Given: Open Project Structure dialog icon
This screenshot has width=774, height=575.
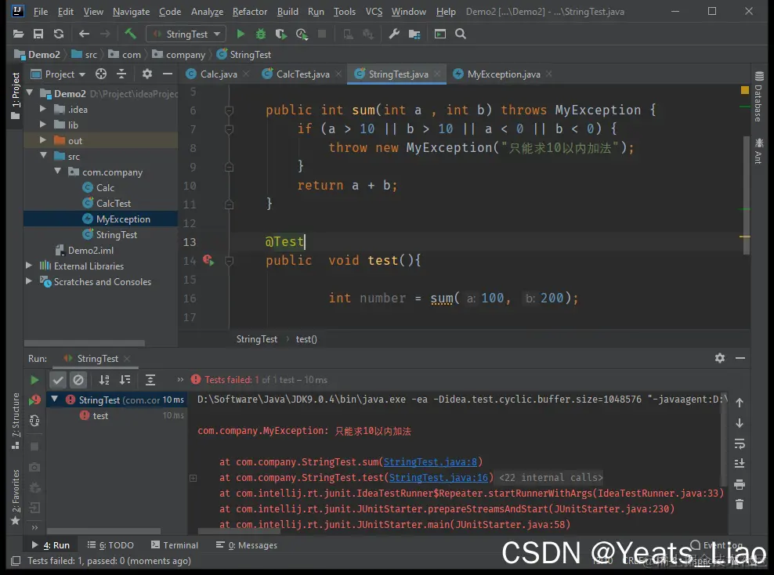Looking at the screenshot, I should 414,34.
